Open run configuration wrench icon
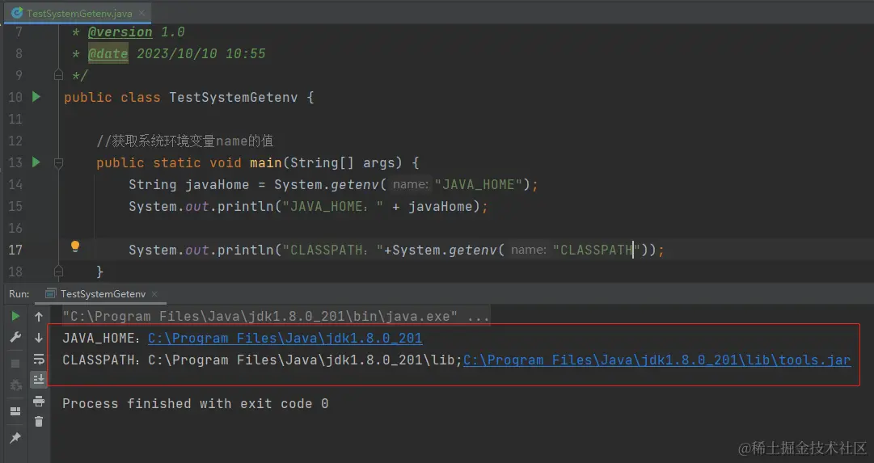The width and height of the screenshot is (874, 463). coord(15,338)
